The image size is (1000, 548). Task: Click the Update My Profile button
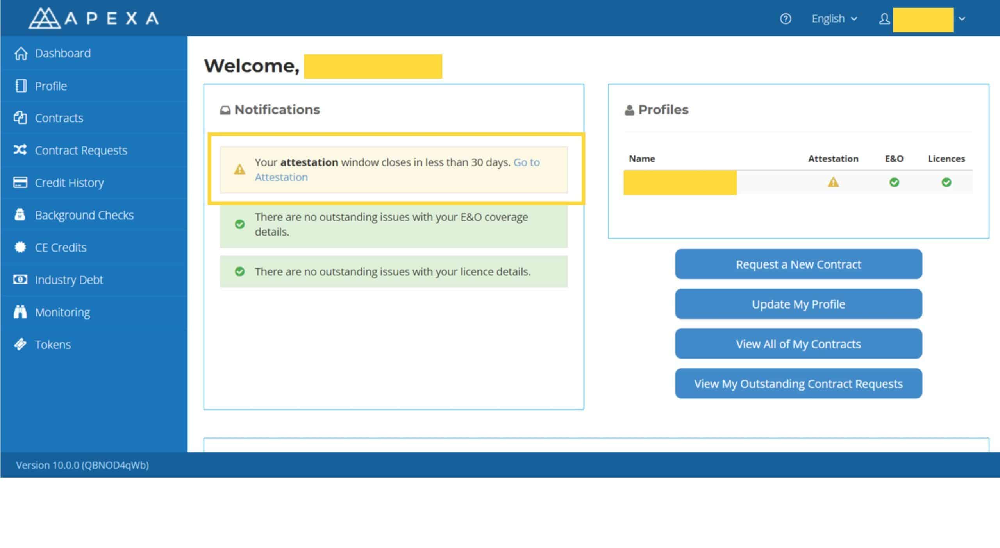click(798, 304)
